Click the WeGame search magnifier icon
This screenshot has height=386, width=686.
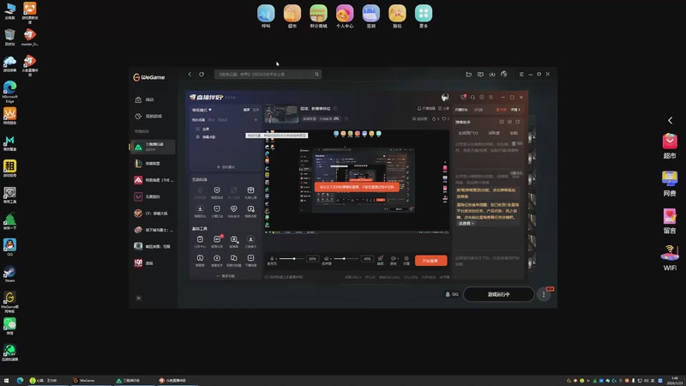pyautogui.click(x=317, y=75)
